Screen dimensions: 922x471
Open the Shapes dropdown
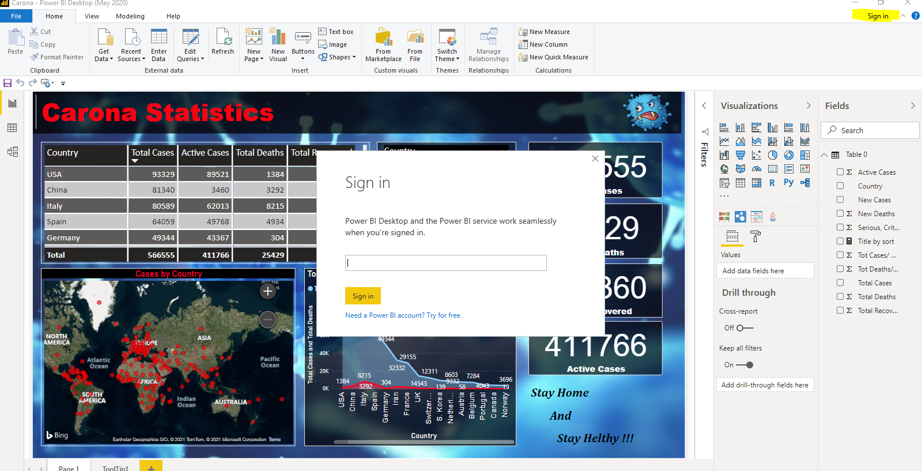(x=337, y=57)
